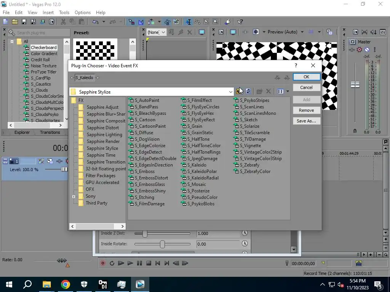Click the What's This help icon
The height and width of the screenshot is (292, 390).
[240, 22]
